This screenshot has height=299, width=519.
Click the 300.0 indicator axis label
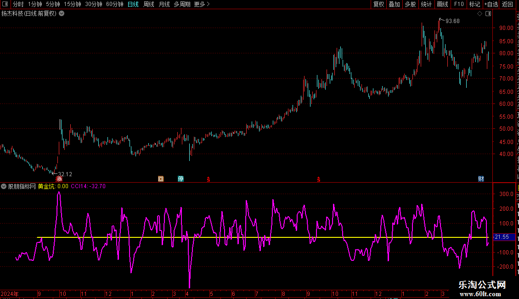coord(507,194)
